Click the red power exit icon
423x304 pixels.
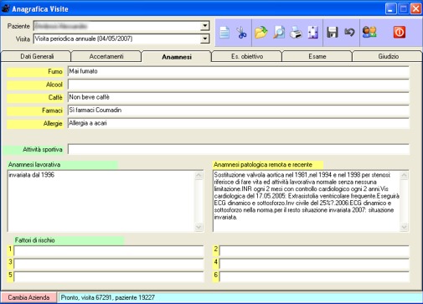coord(400,33)
